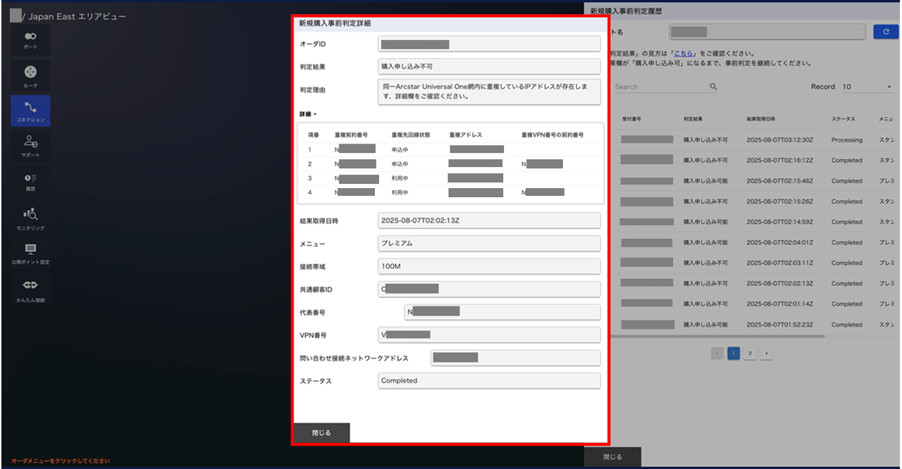The image size is (902, 469).
Task: Click the 判定理由 text area
Action: click(489, 92)
